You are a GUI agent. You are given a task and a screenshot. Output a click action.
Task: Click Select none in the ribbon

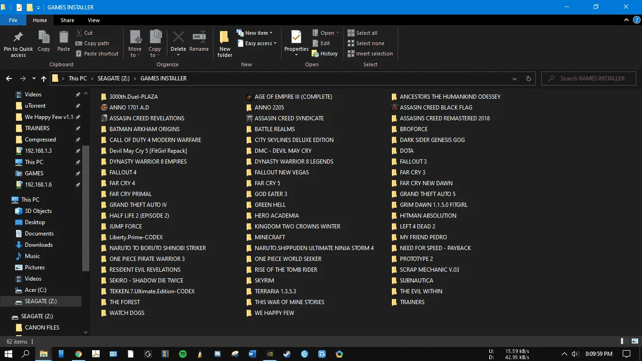tap(366, 43)
